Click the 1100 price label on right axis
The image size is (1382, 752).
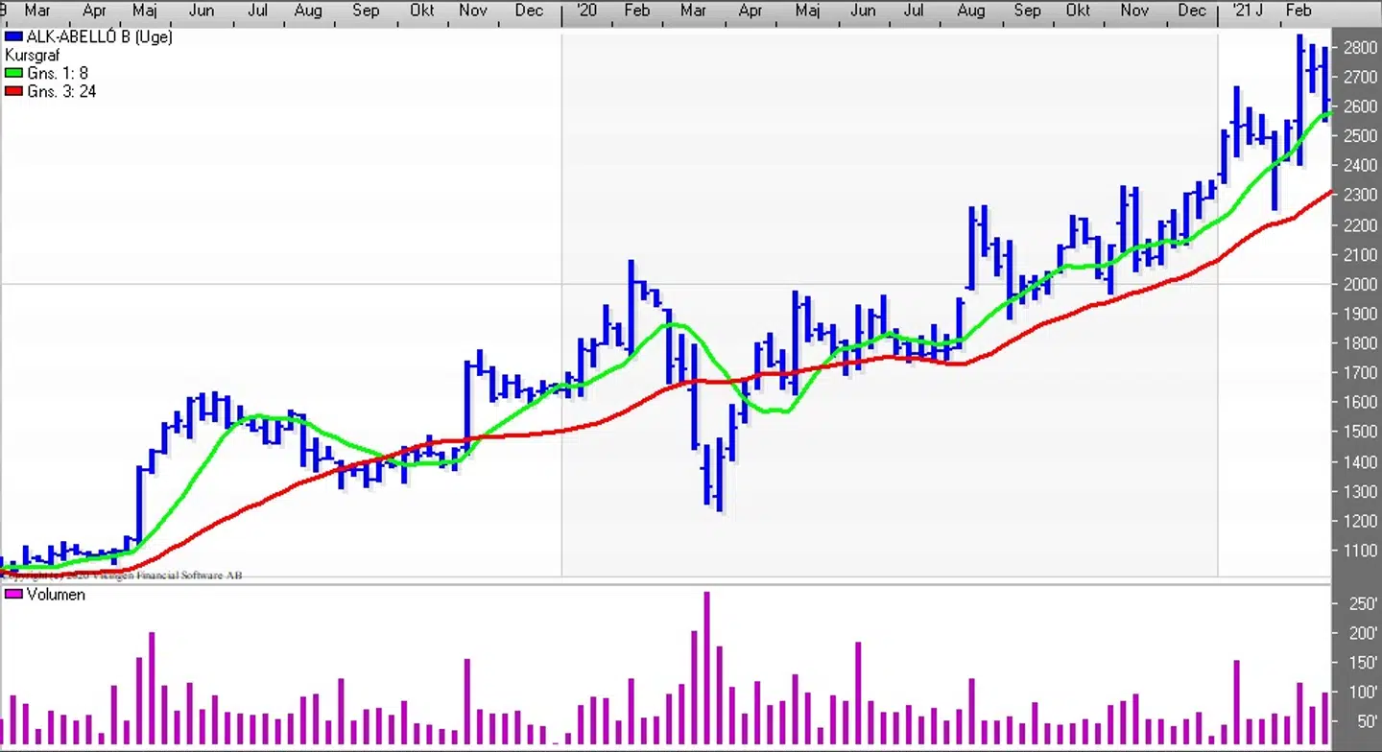click(x=1360, y=551)
